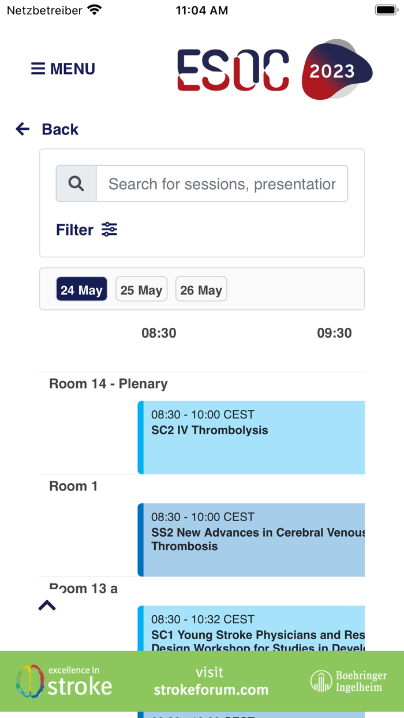Expand the Filter options
The height and width of the screenshot is (718, 404).
point(74,230)
